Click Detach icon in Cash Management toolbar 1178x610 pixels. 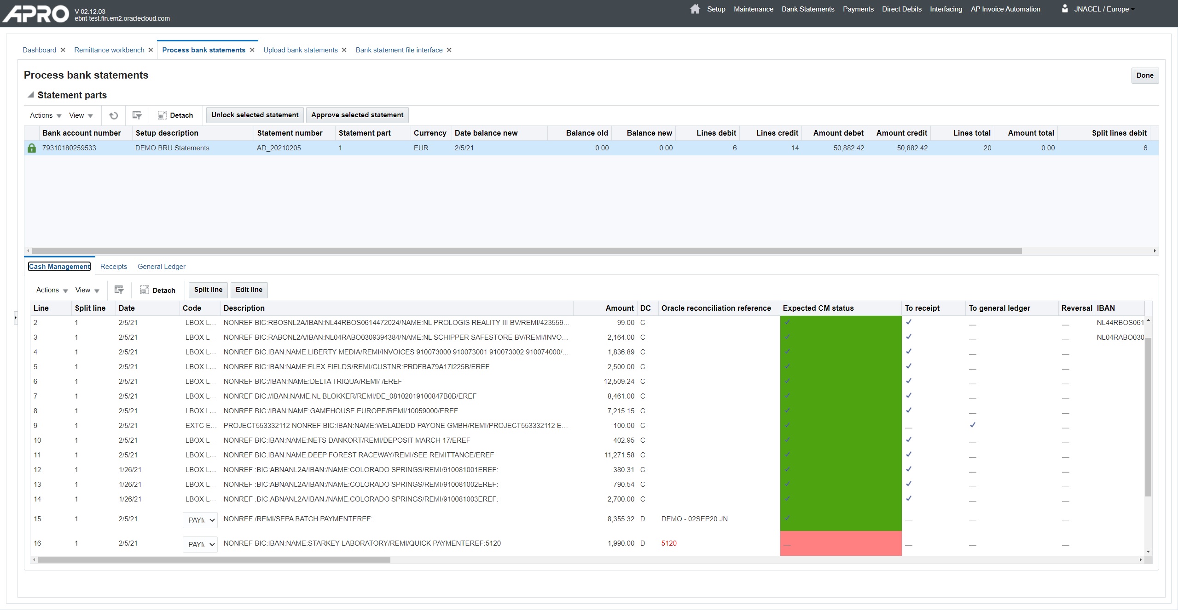click(x=145, y=290)
